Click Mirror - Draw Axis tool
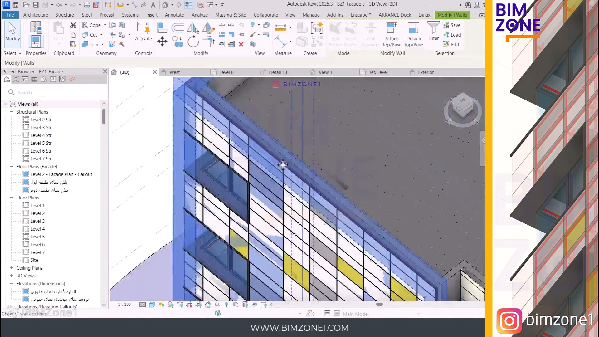The height and width of the screenshot is (337, 599). (208, 28)
